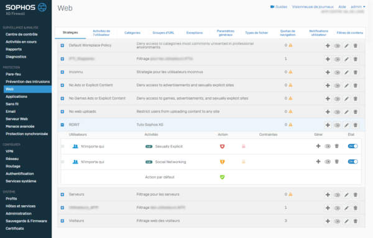Click orange warn shield for Social Networking
Image resolution: width=373 pixels, height=238 pixels.
[x=222, y=162]
